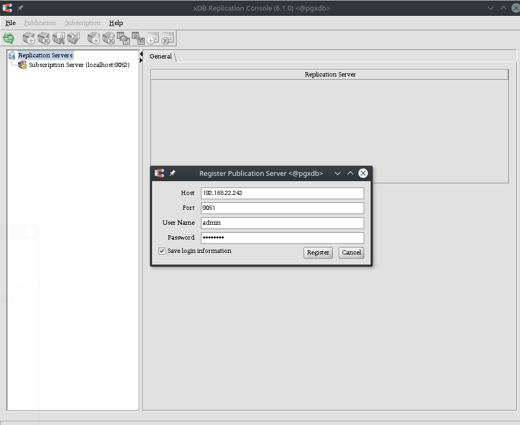The height and width of the screenshot is (425, 520).
Task: Select Subscription Server (localhost:9052) in tree
Action: [79, 65]
